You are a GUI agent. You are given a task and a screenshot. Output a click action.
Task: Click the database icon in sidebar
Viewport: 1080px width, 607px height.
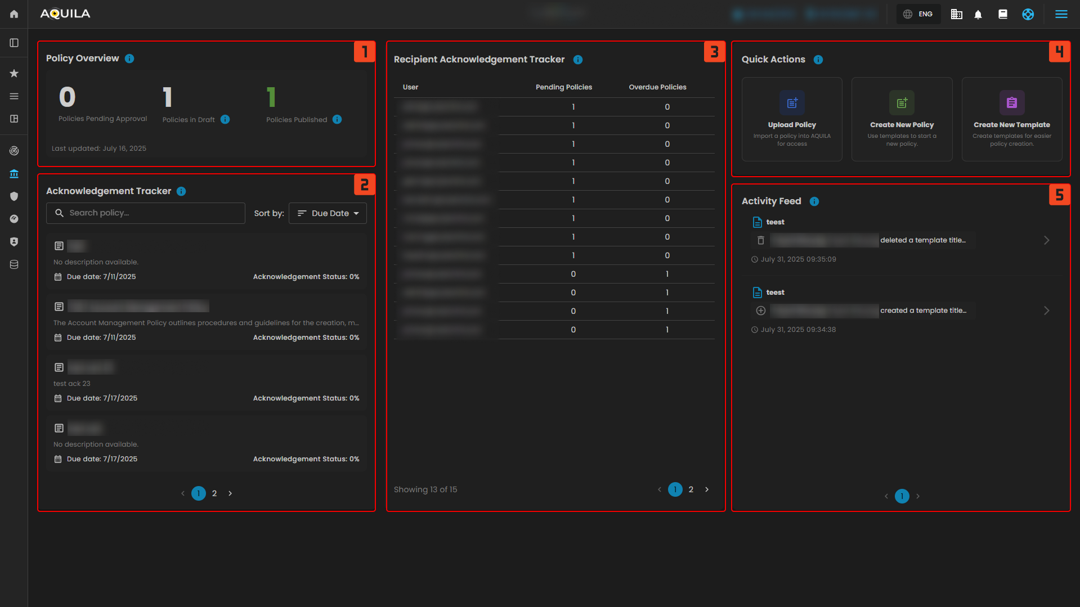[x=14, y=264]
